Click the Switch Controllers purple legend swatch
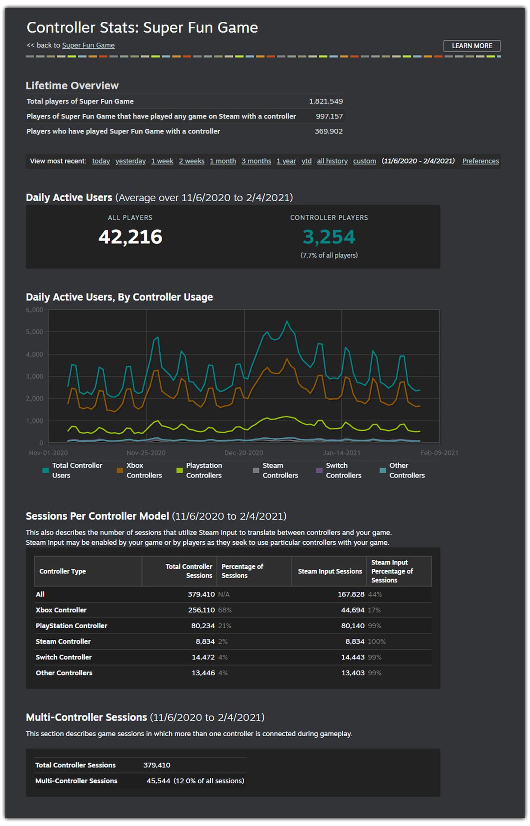530x826 pixels. point(319,470)
